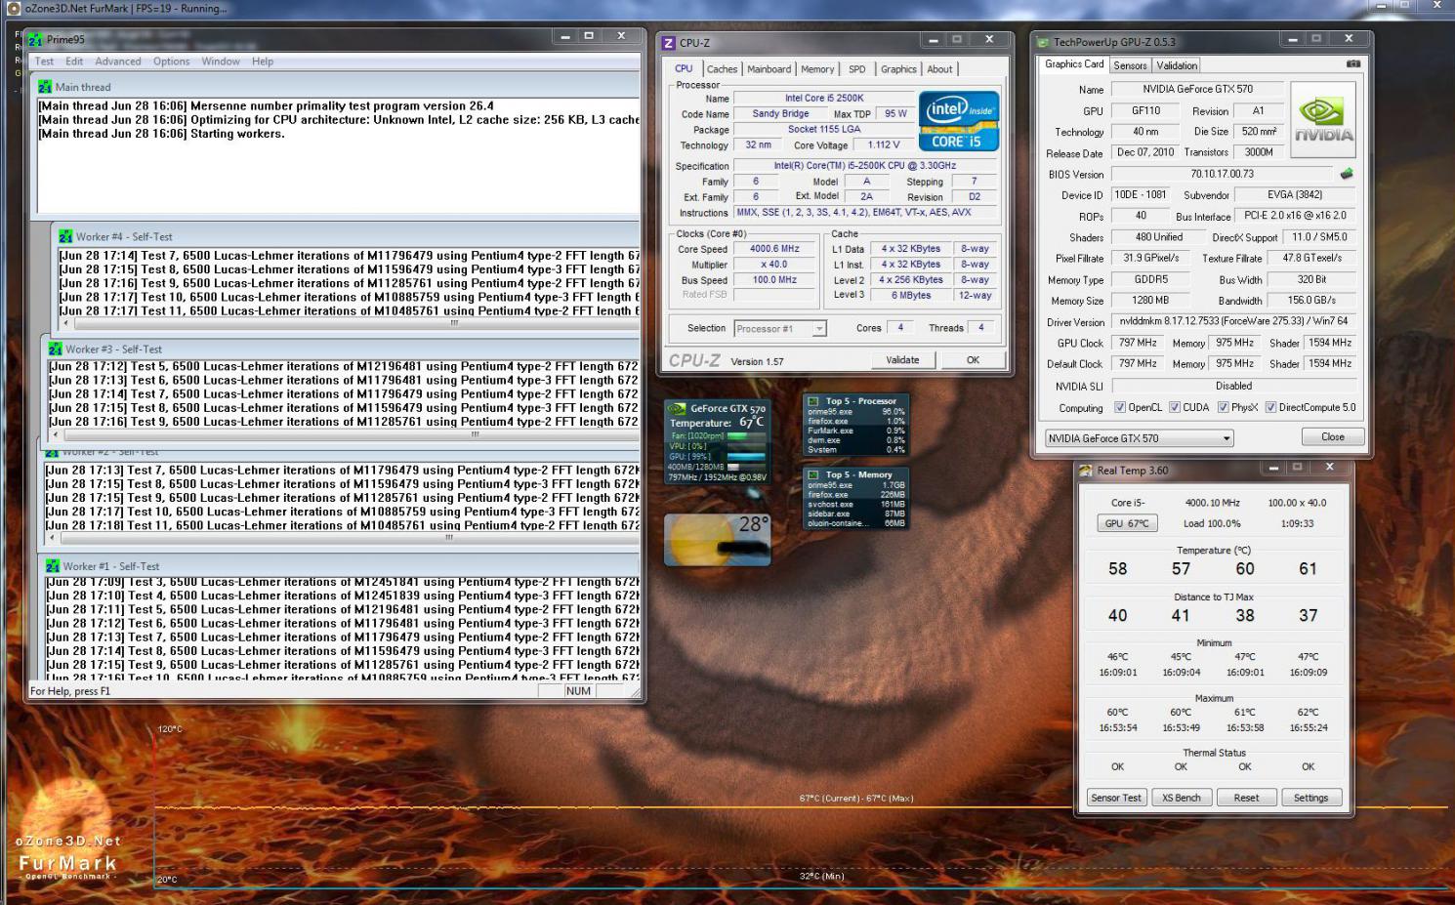This screenshot has height=905, width=1455.
Task: Click the Reset button in Real Temp
Action: (x=1246, y=798)
